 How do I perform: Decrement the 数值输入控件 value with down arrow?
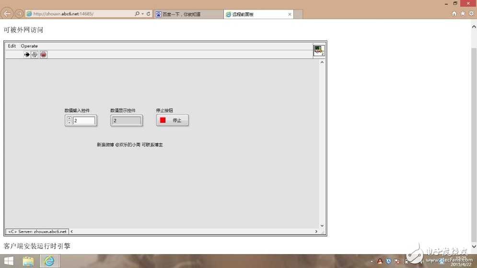coord(69,123)
